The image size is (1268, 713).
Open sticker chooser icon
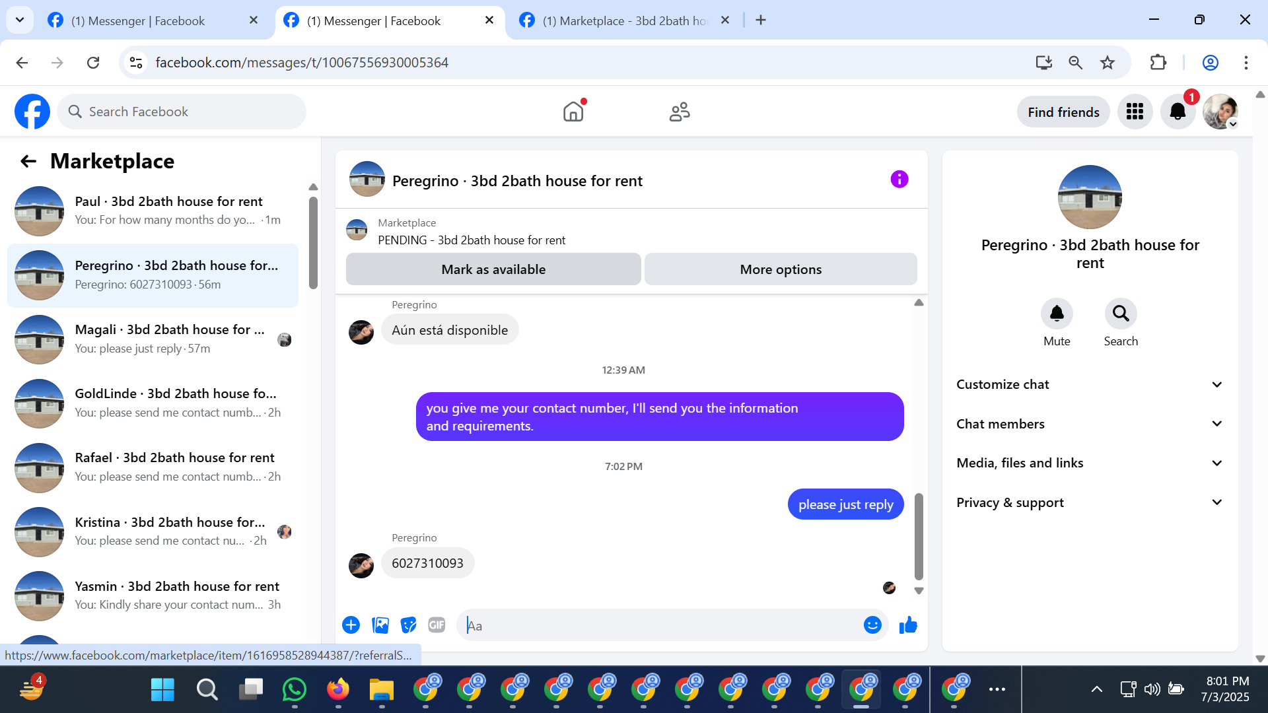[x=409, y=625]
